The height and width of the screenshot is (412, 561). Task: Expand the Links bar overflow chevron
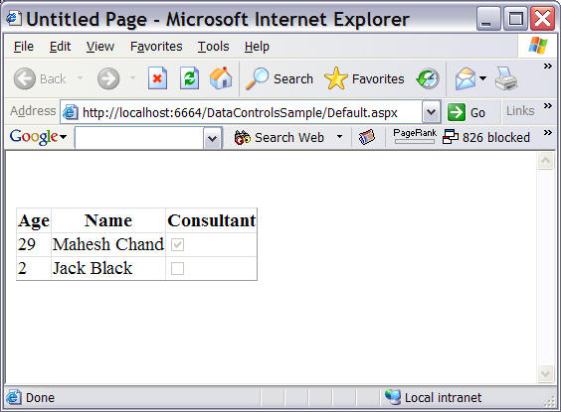click(x=548, y=105)
